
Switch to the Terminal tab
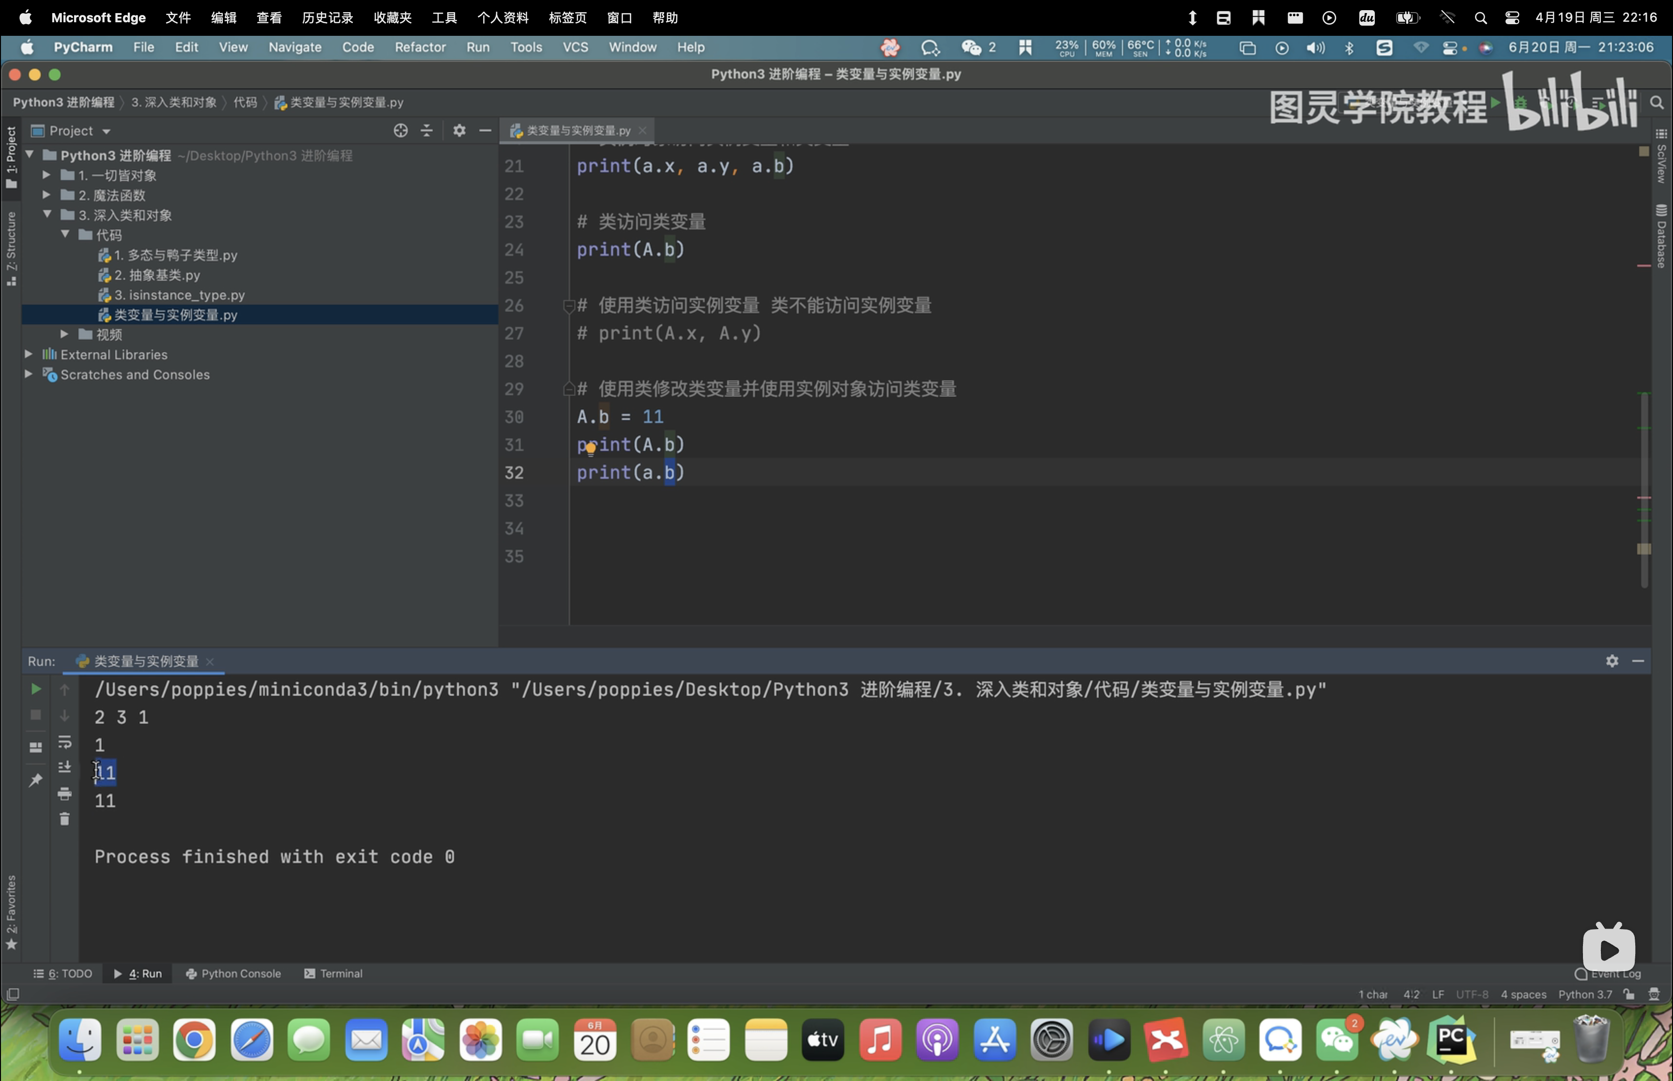(334, 974)
